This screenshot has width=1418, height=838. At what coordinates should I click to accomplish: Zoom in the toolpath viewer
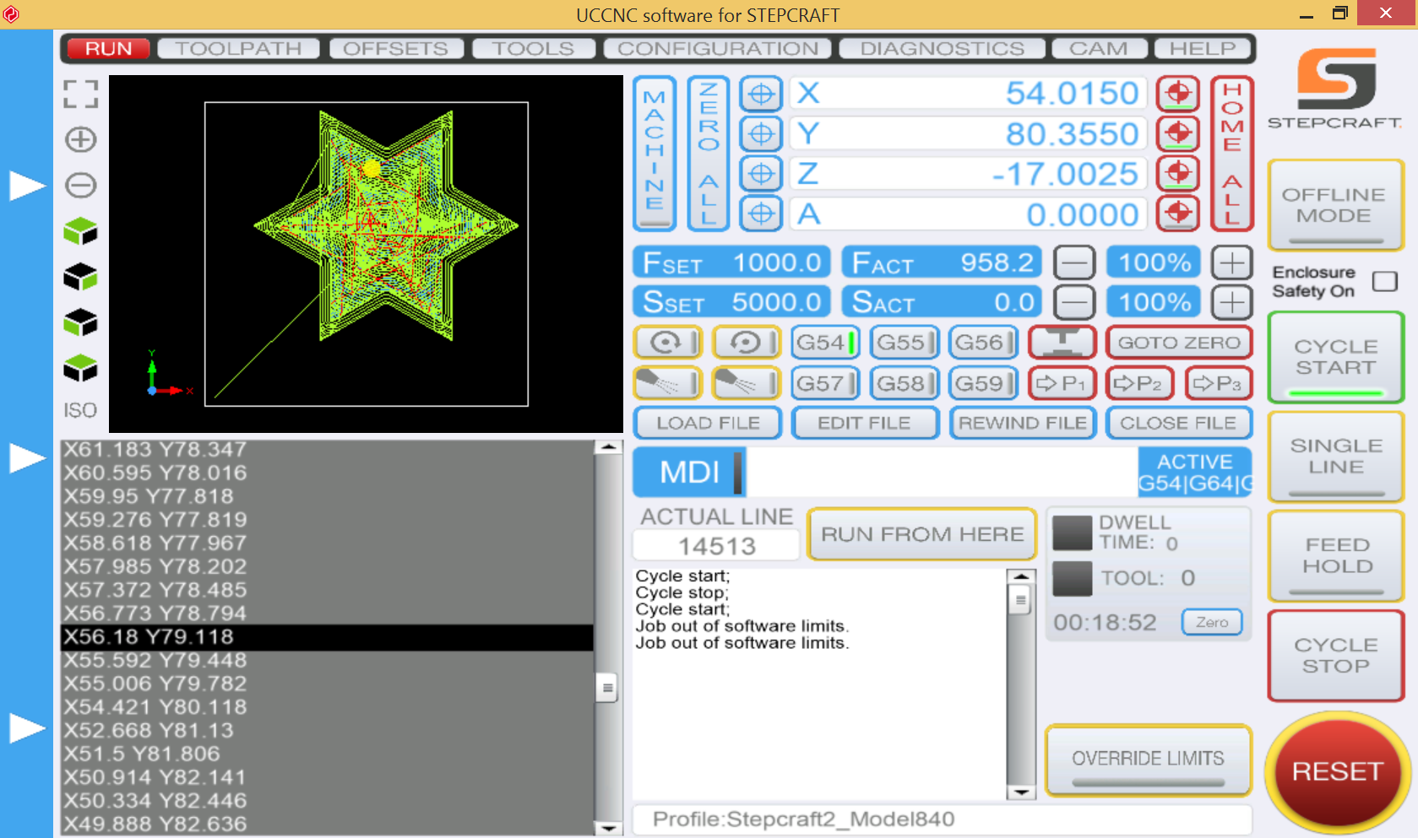(81, 139)
